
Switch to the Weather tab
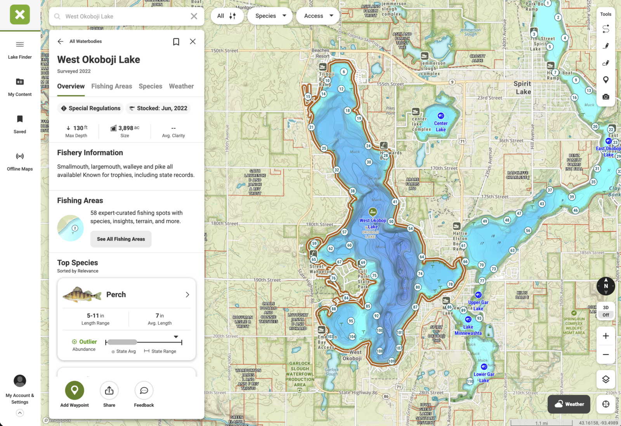tap(181, 86)
